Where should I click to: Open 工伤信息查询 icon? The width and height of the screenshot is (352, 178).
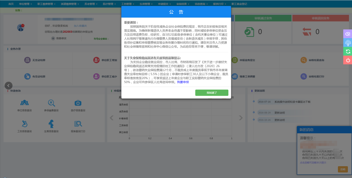coord(24,124)
